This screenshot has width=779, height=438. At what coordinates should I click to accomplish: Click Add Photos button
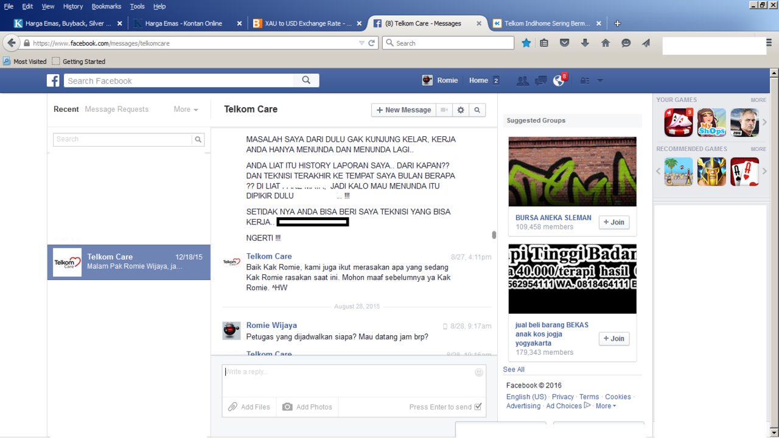click(307, 407)
